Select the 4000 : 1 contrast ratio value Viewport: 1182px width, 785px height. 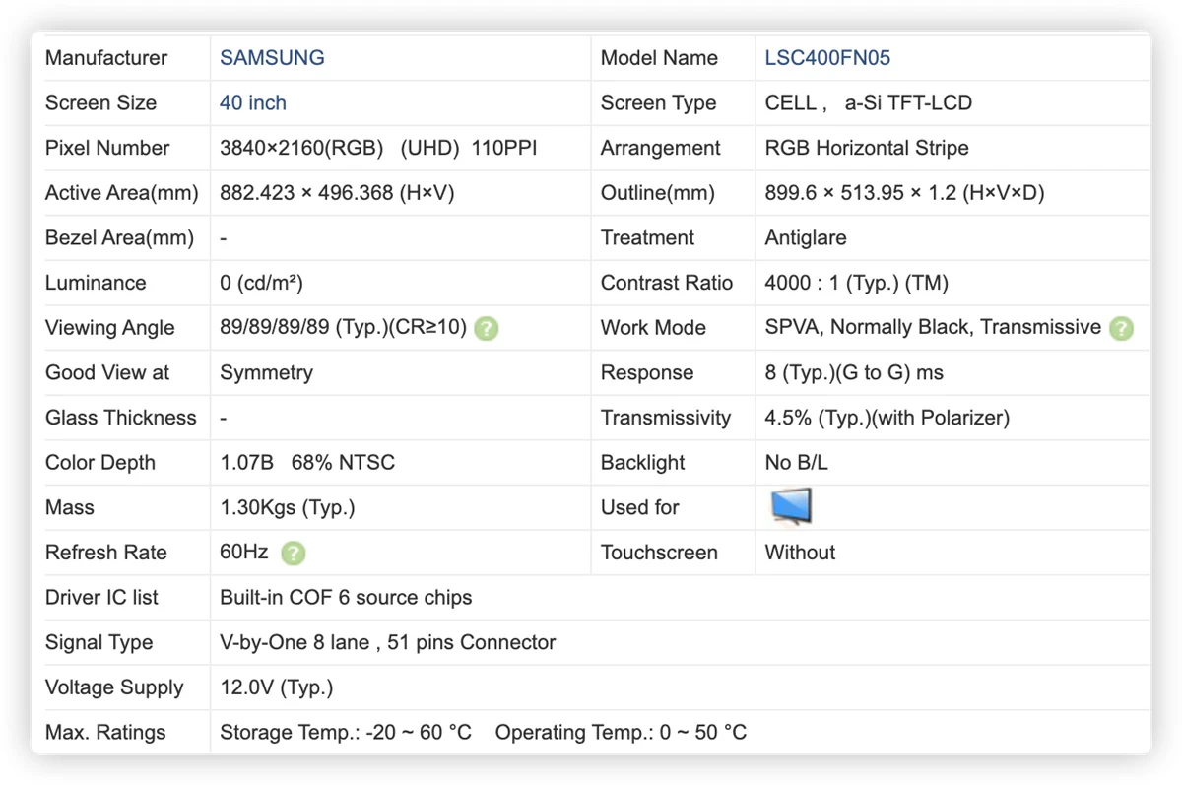click(856, 283)
